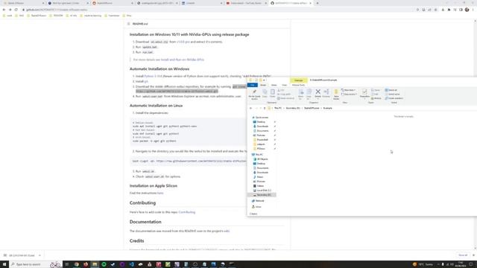This screenshot has height=268, width=477.
Task: Open Chrome from the taskbar
Action: (77, 264)
